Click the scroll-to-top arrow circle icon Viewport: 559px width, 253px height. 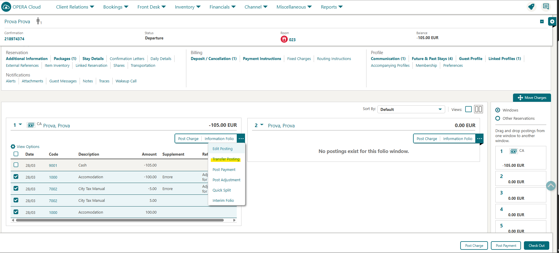pyautogui.click(x=551, y=186)
